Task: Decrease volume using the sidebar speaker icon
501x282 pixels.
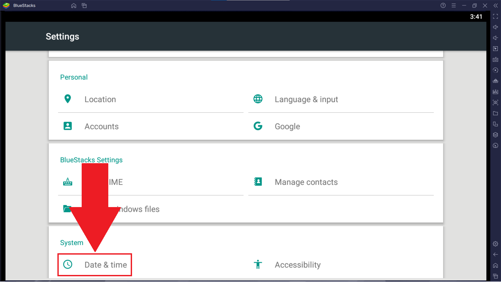Action: tap(496, 38)
